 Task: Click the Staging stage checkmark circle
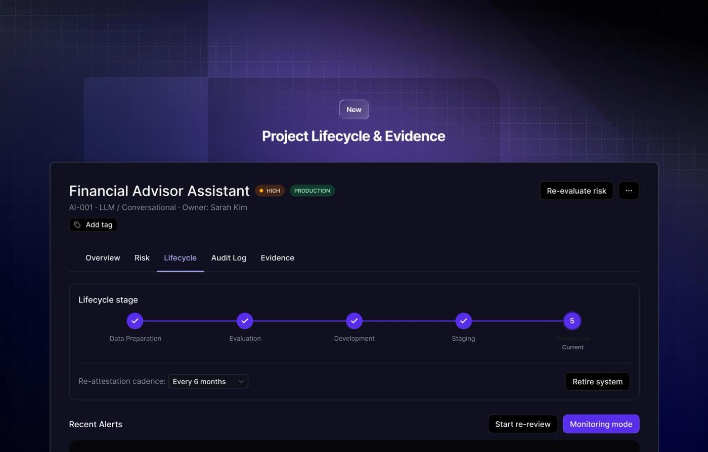(463, 321)
